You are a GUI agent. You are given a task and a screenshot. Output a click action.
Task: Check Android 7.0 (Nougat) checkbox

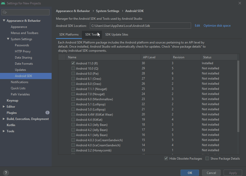[x=73, y=94]
